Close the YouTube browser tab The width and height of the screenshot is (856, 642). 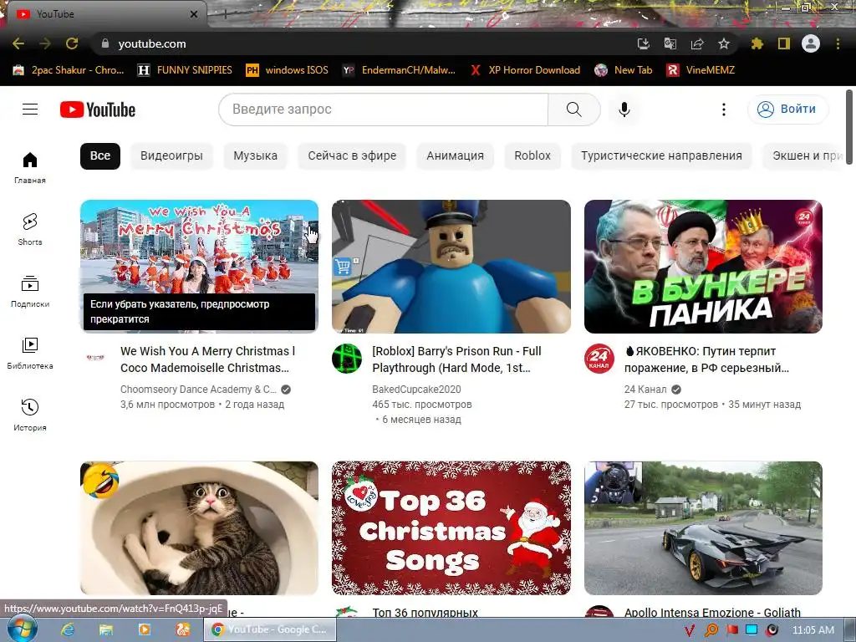[194, 14]
